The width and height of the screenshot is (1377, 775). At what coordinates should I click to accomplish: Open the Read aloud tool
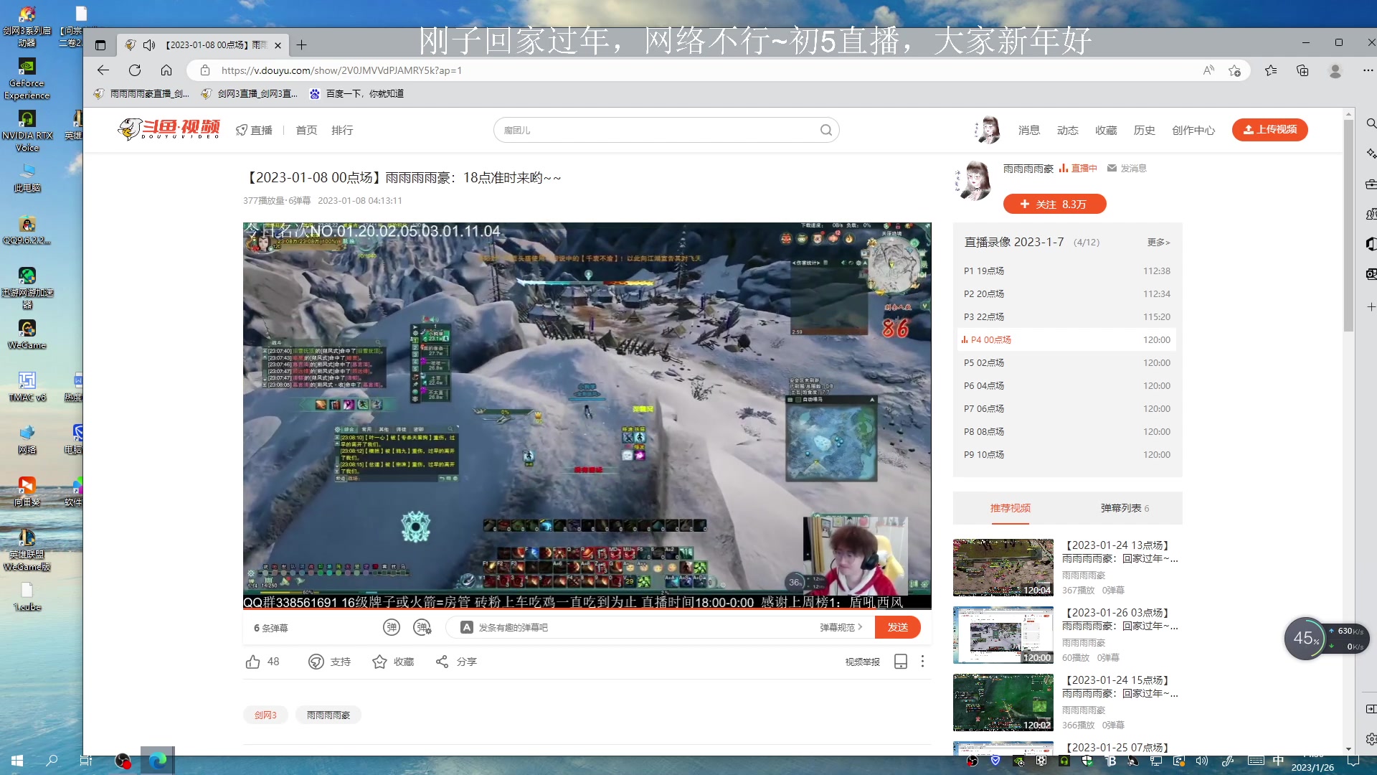tap(1209, 70)
